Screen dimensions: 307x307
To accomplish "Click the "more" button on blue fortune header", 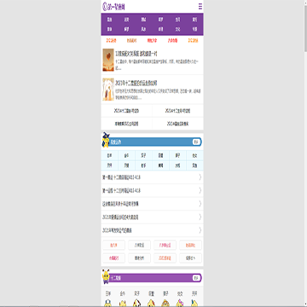I will pyautogui.click(x=196, y=142).
